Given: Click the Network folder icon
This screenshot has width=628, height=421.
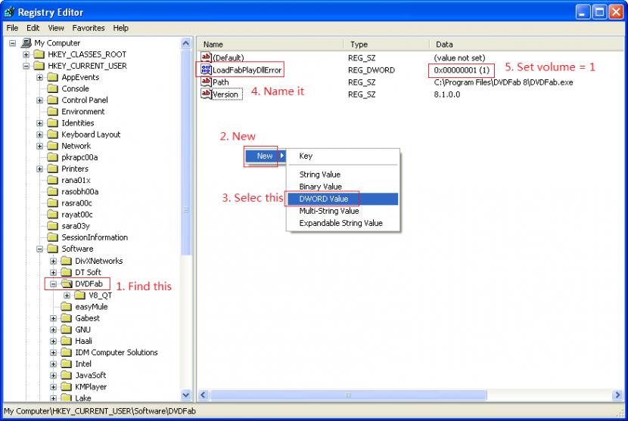Looking at the screenshot, I should [53, 146].
